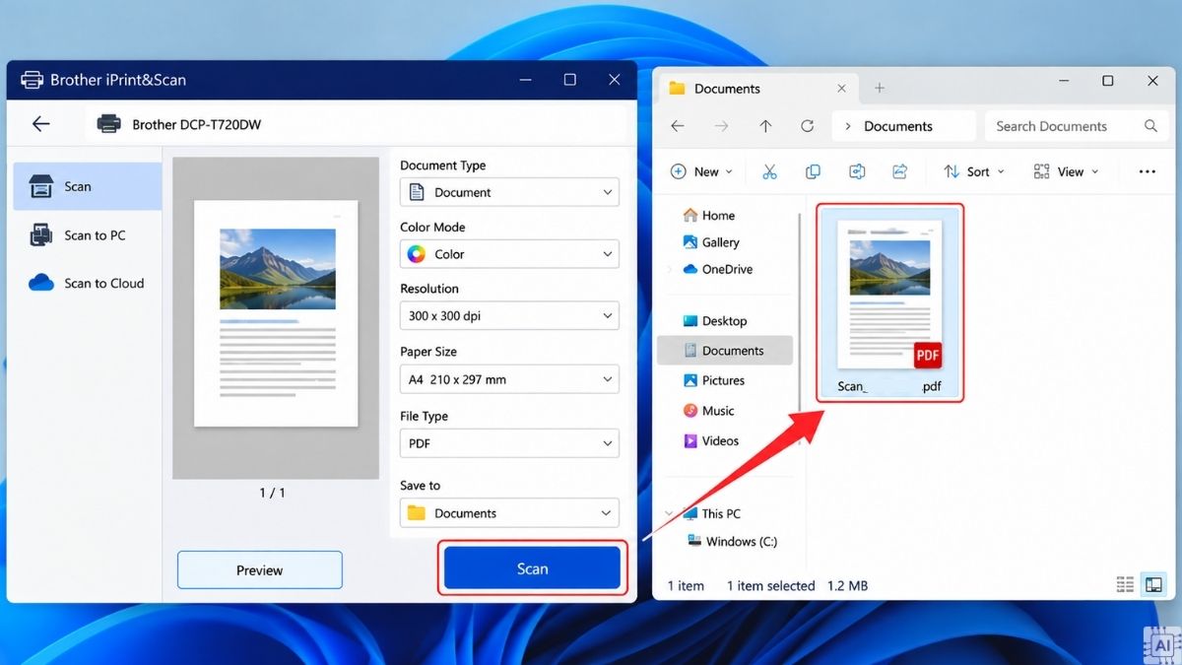
Task: Refresh the File Explorer folder view
Action: point(808,126)
